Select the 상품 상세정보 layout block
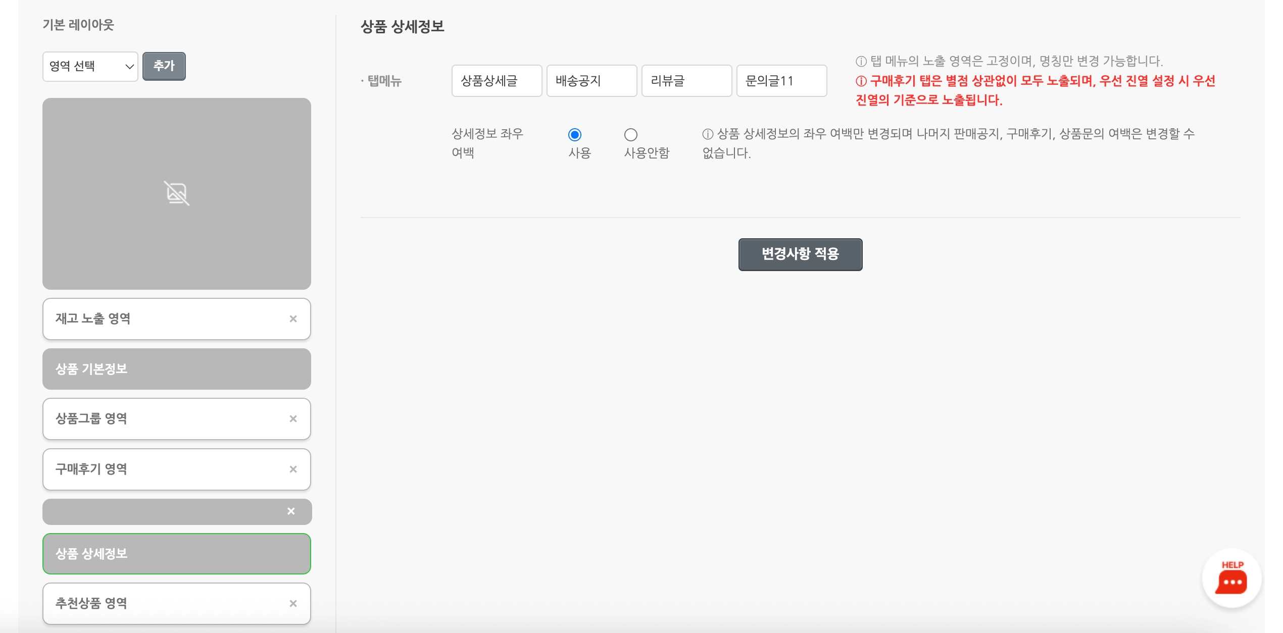The height and width of the screenshot is (633, 1283). coord(176,554)
